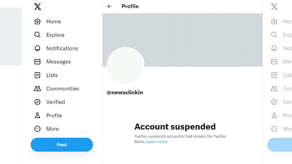Open the Learn more link
The image size is (292, 164).
point(157,142)
